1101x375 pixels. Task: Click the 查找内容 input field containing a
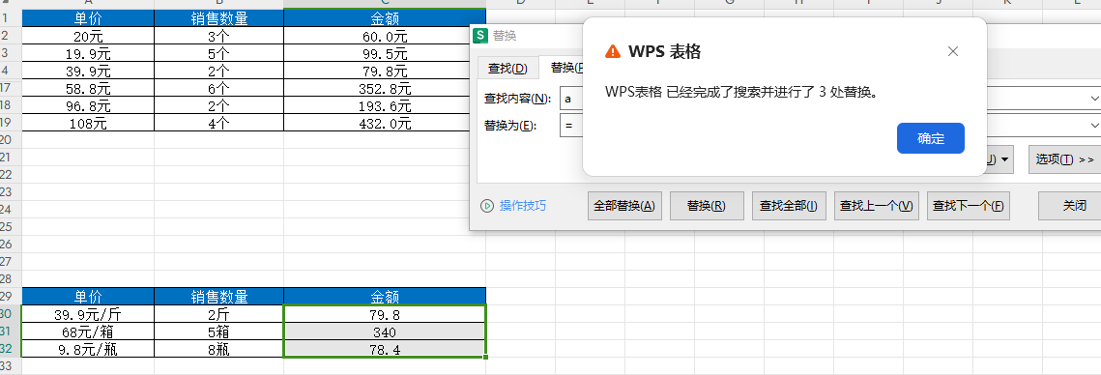click(x=571, y=99)
